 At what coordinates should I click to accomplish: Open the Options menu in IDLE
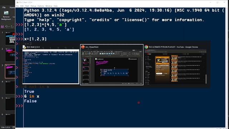pyautogui.click(x=40, y=6)
